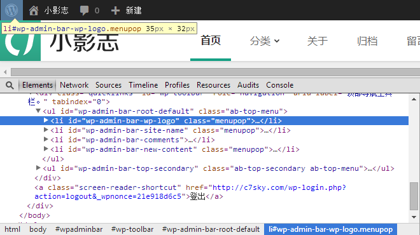The width and height of the screenshot is (420, 235).
Task: Click the page horizontal scrollbar thumb
Action: click(x=215, y=72)
